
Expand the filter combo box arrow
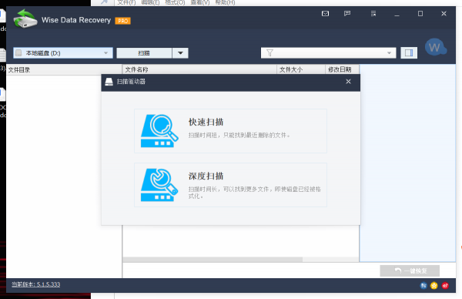389,53
